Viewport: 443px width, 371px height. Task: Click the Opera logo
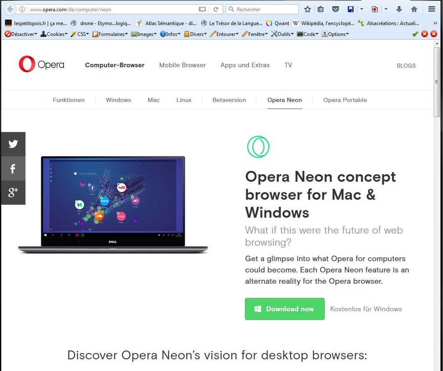point(41,64)
